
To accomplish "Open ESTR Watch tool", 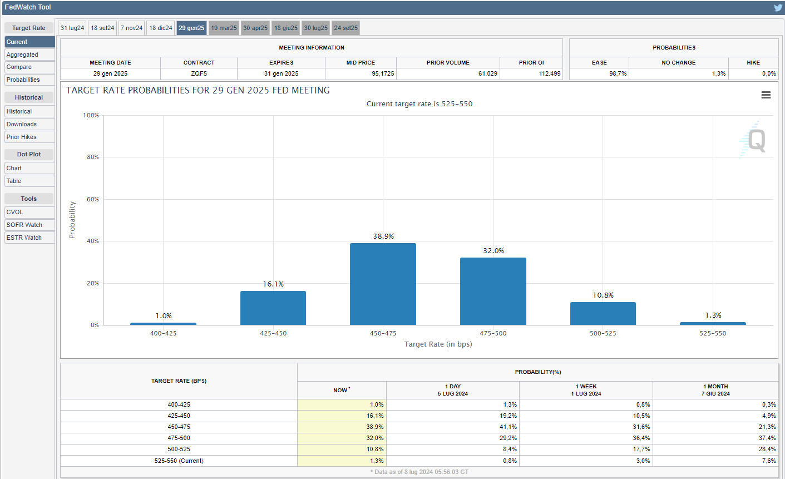I will pyautogui.click(x=29, y=238).
